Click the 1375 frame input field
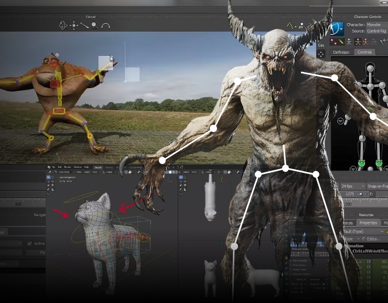Image resolution: width=388 pixels, height=303 pixels. [x=349, y=194]
